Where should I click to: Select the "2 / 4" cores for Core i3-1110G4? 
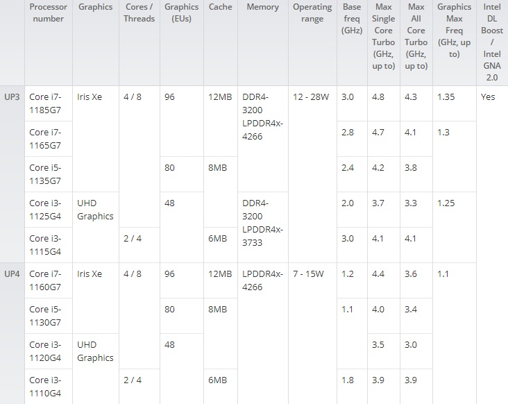pyautogui.click(x=133, y=380)
